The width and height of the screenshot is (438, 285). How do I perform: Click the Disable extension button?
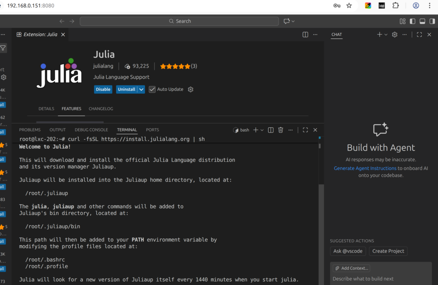point(103,89)
